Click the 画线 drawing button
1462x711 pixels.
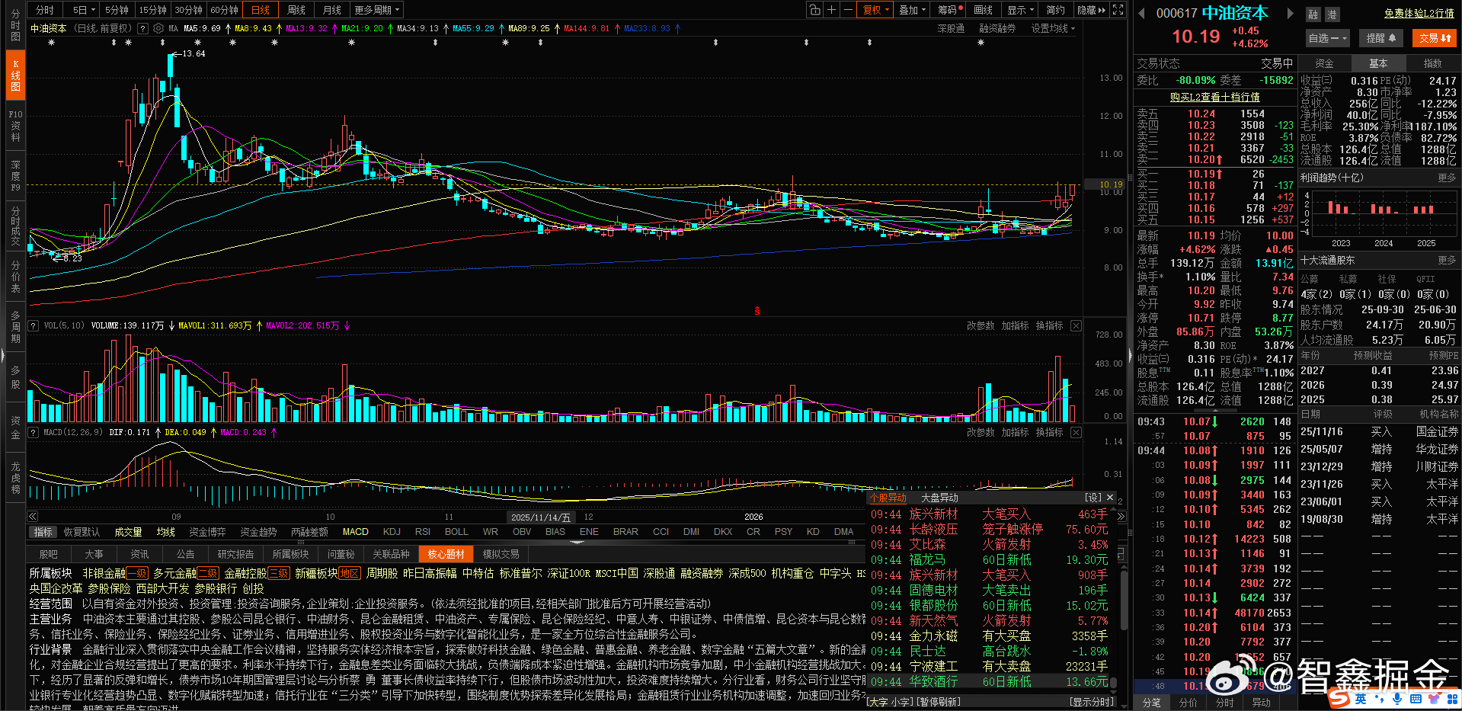click(984, 10)
